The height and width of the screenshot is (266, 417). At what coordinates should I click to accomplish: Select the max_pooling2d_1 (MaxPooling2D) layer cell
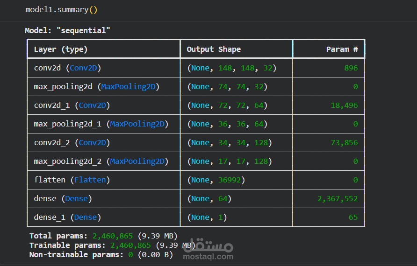[101, 124]
